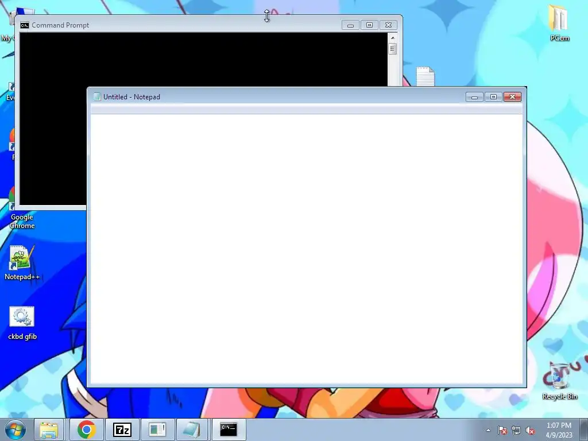This screenshot has width=588, height=441.
Task: Open the clock showing 1:07 PM
Action: [559, 430]
